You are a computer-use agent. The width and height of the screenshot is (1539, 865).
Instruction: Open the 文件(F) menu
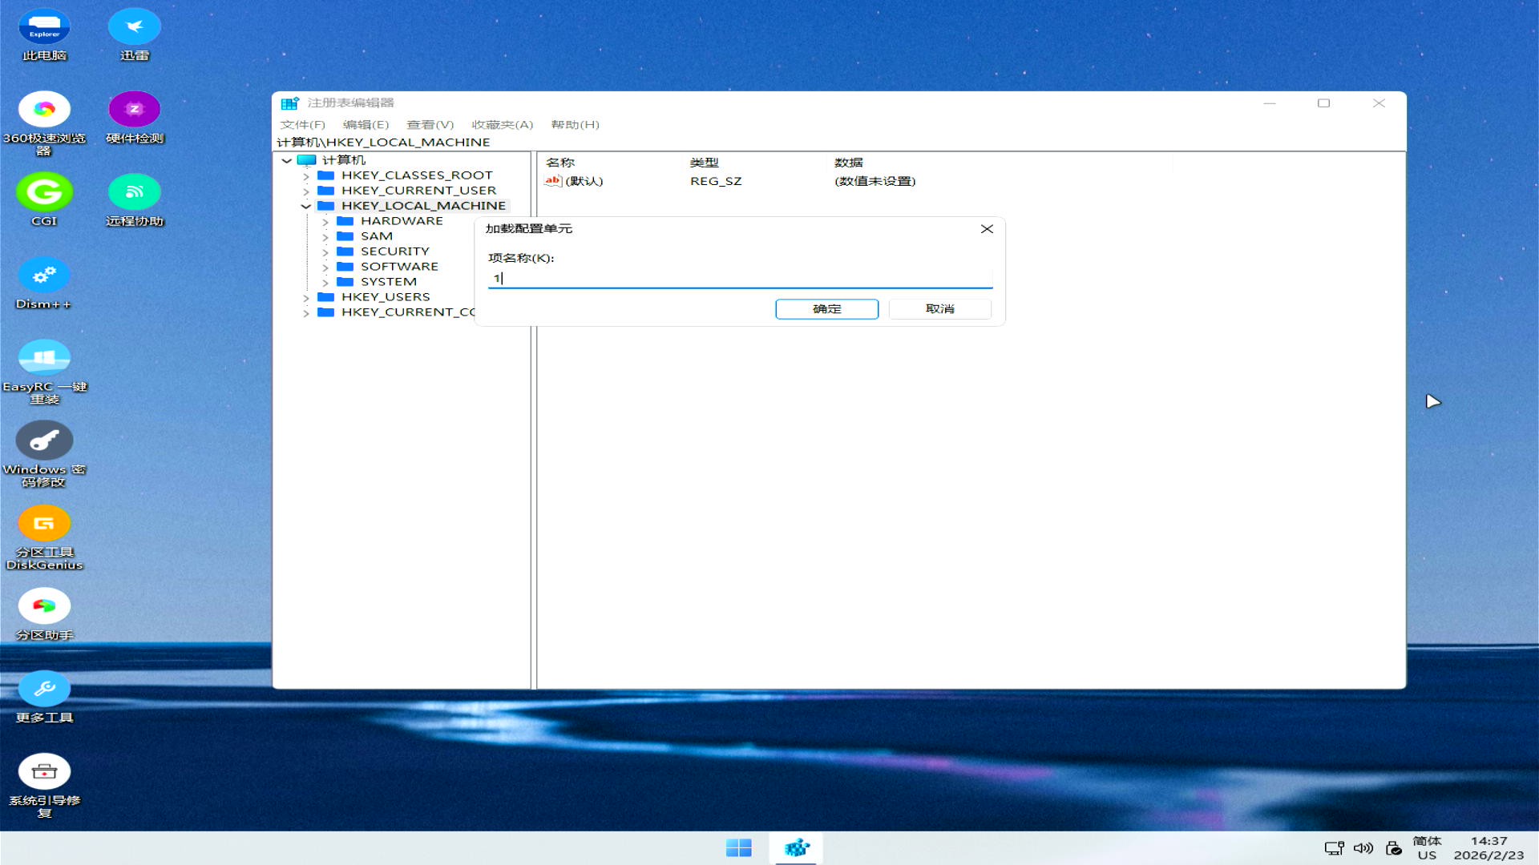[302, 124]
